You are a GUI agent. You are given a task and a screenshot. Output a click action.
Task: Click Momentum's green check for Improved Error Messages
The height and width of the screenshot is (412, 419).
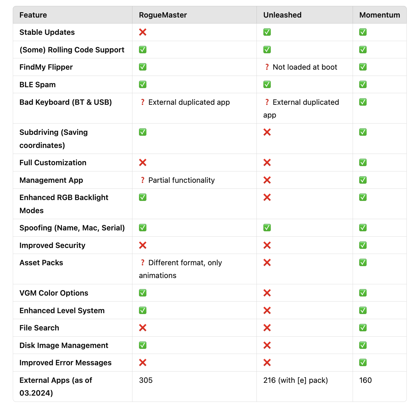click(363, 363)
